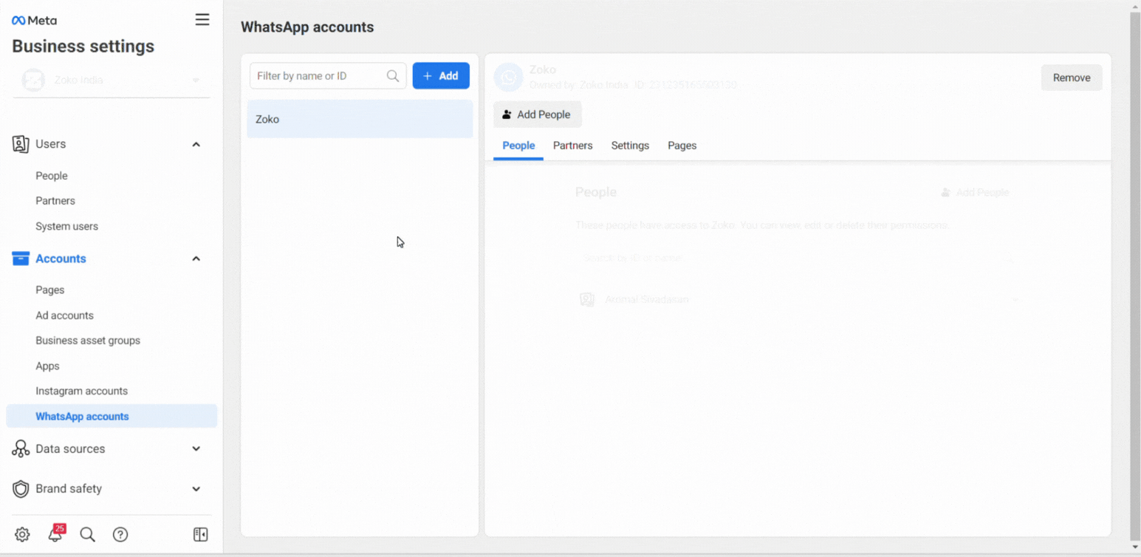1141x557 pixels.
Task: Click the Data sources heading
Action: (x=70, y=448)
